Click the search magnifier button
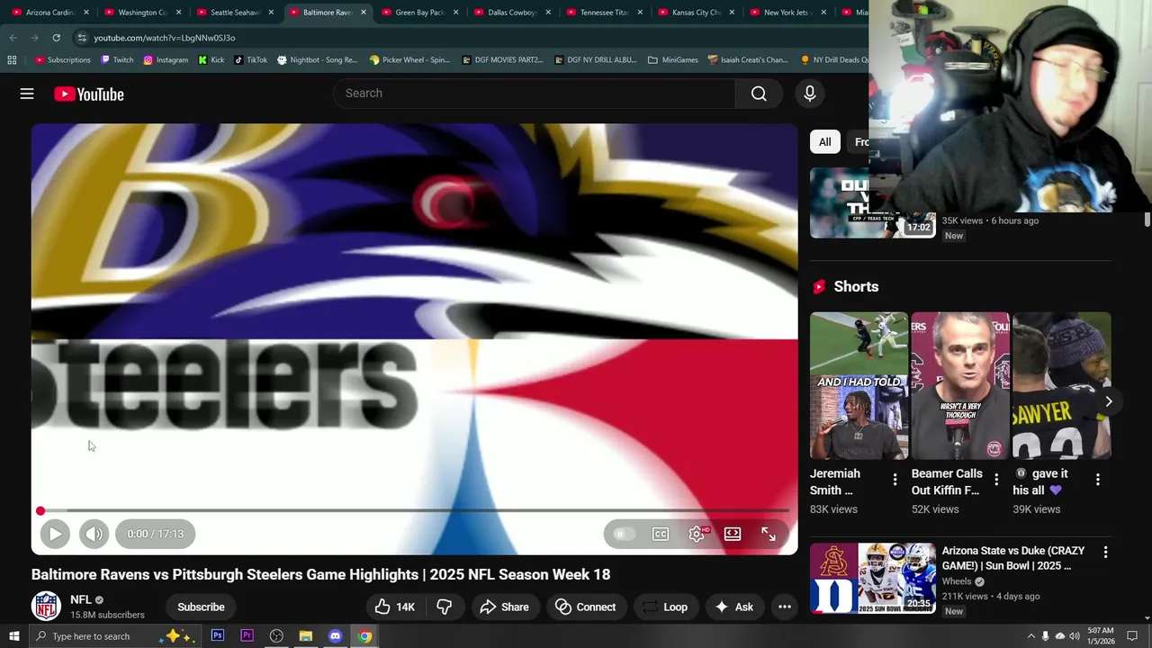 [759, 94]
